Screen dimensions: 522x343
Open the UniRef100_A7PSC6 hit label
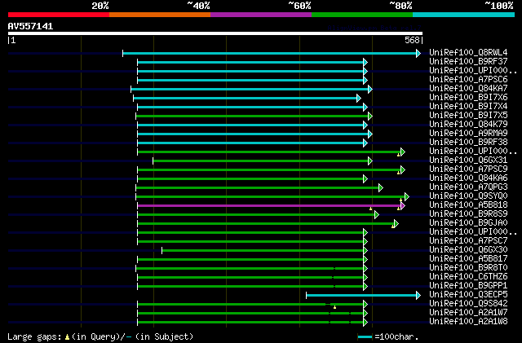click(468, 79)
